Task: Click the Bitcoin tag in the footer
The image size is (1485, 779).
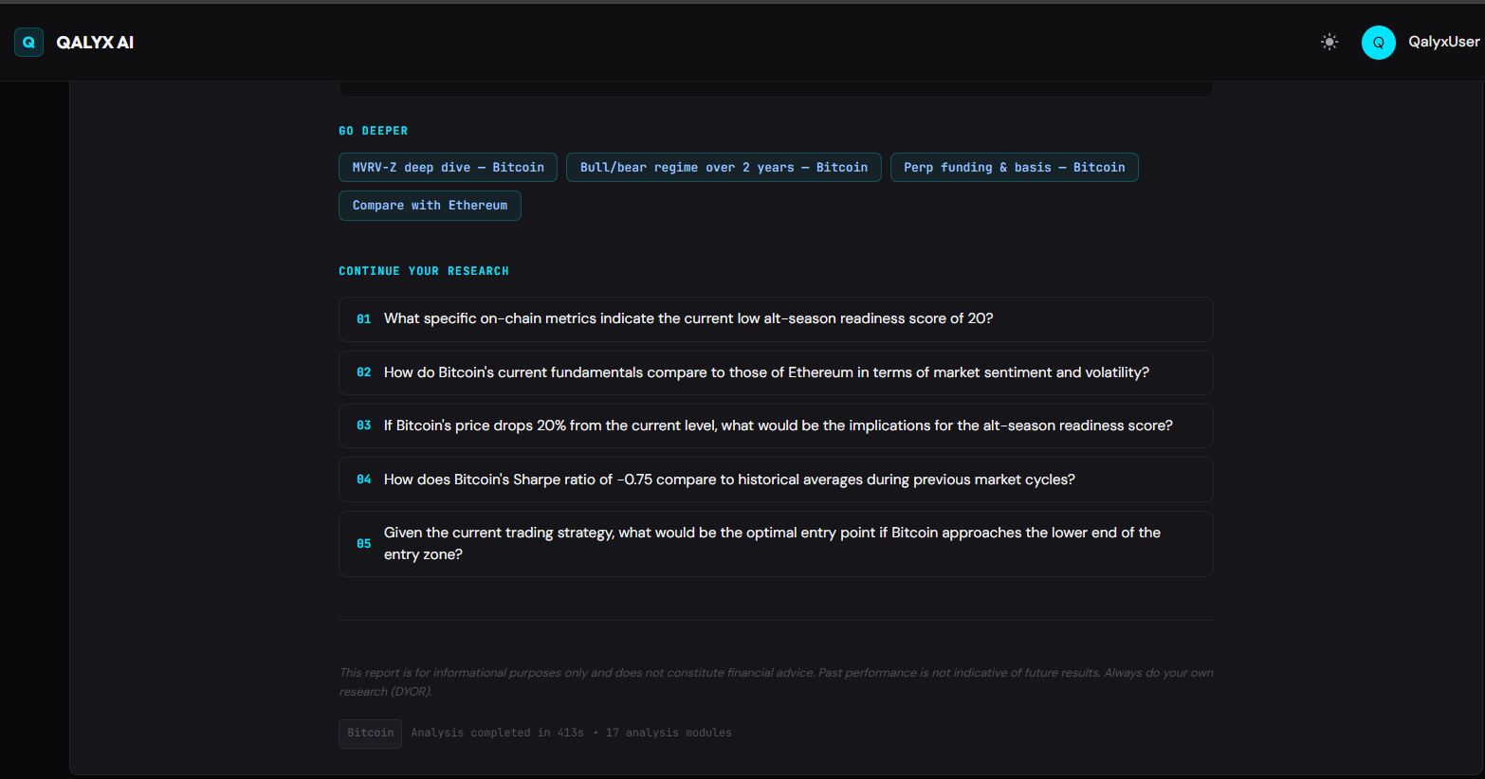Action: point(370,734)
